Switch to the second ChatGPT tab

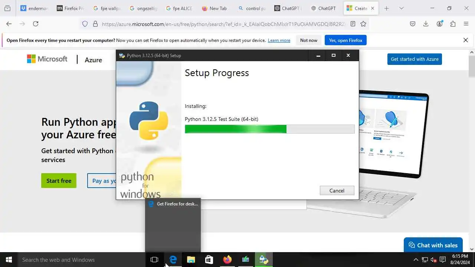(325, 8)
